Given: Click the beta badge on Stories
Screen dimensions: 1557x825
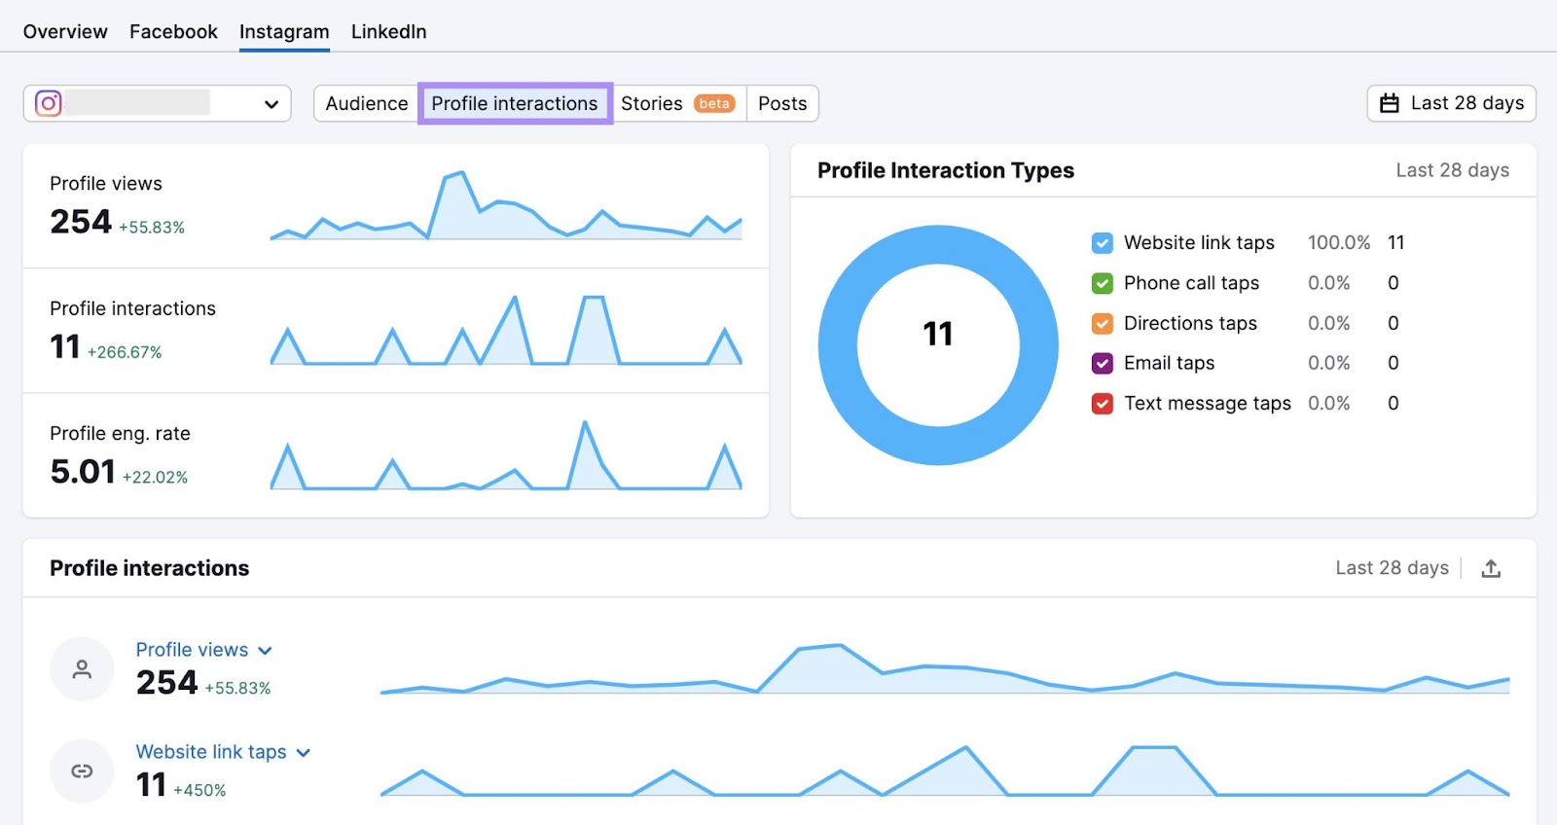Looking at the screenshot, I should [x=714, y=104].
